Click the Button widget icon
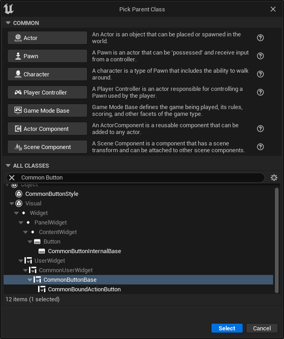Viewport: 284px width, 339px height. coord(37,241)
